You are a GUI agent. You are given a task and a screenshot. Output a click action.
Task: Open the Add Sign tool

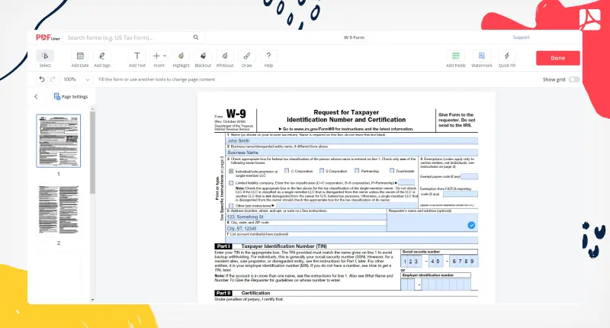(102, 59)
